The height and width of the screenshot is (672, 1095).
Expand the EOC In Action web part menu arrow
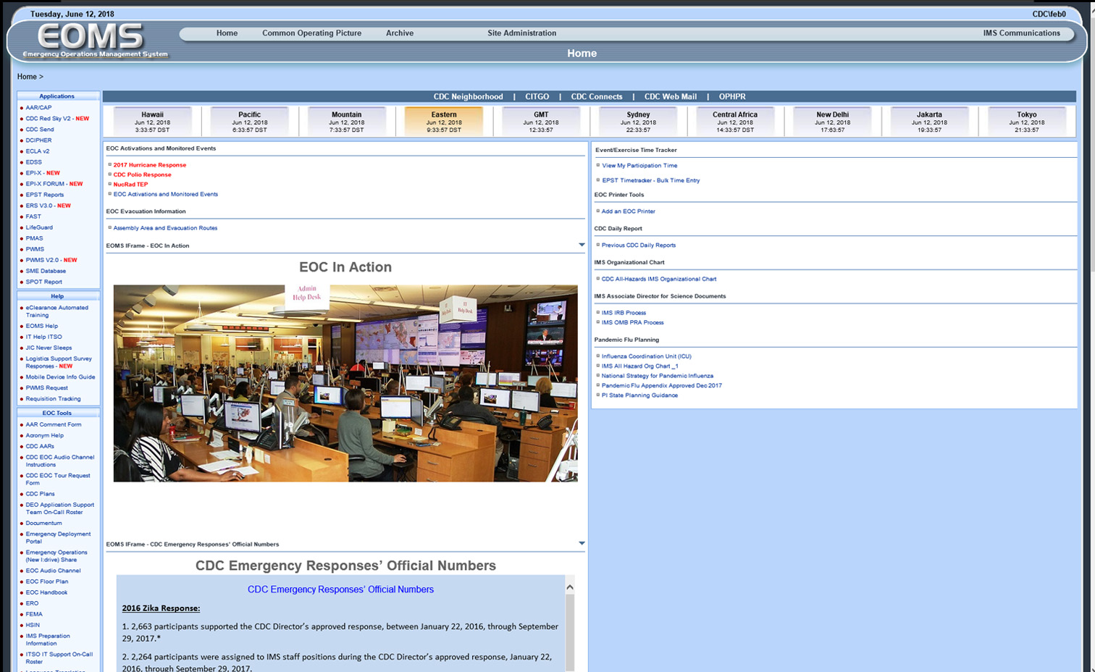[582, 245]
